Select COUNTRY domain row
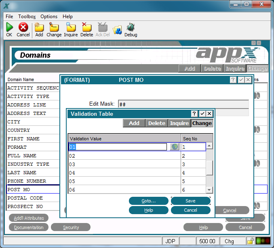 click(x=33, y=130)
